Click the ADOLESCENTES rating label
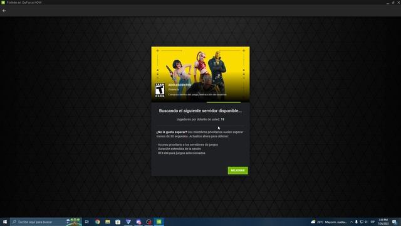This screenshot has width=401, height=226. (x=180, y=85)
